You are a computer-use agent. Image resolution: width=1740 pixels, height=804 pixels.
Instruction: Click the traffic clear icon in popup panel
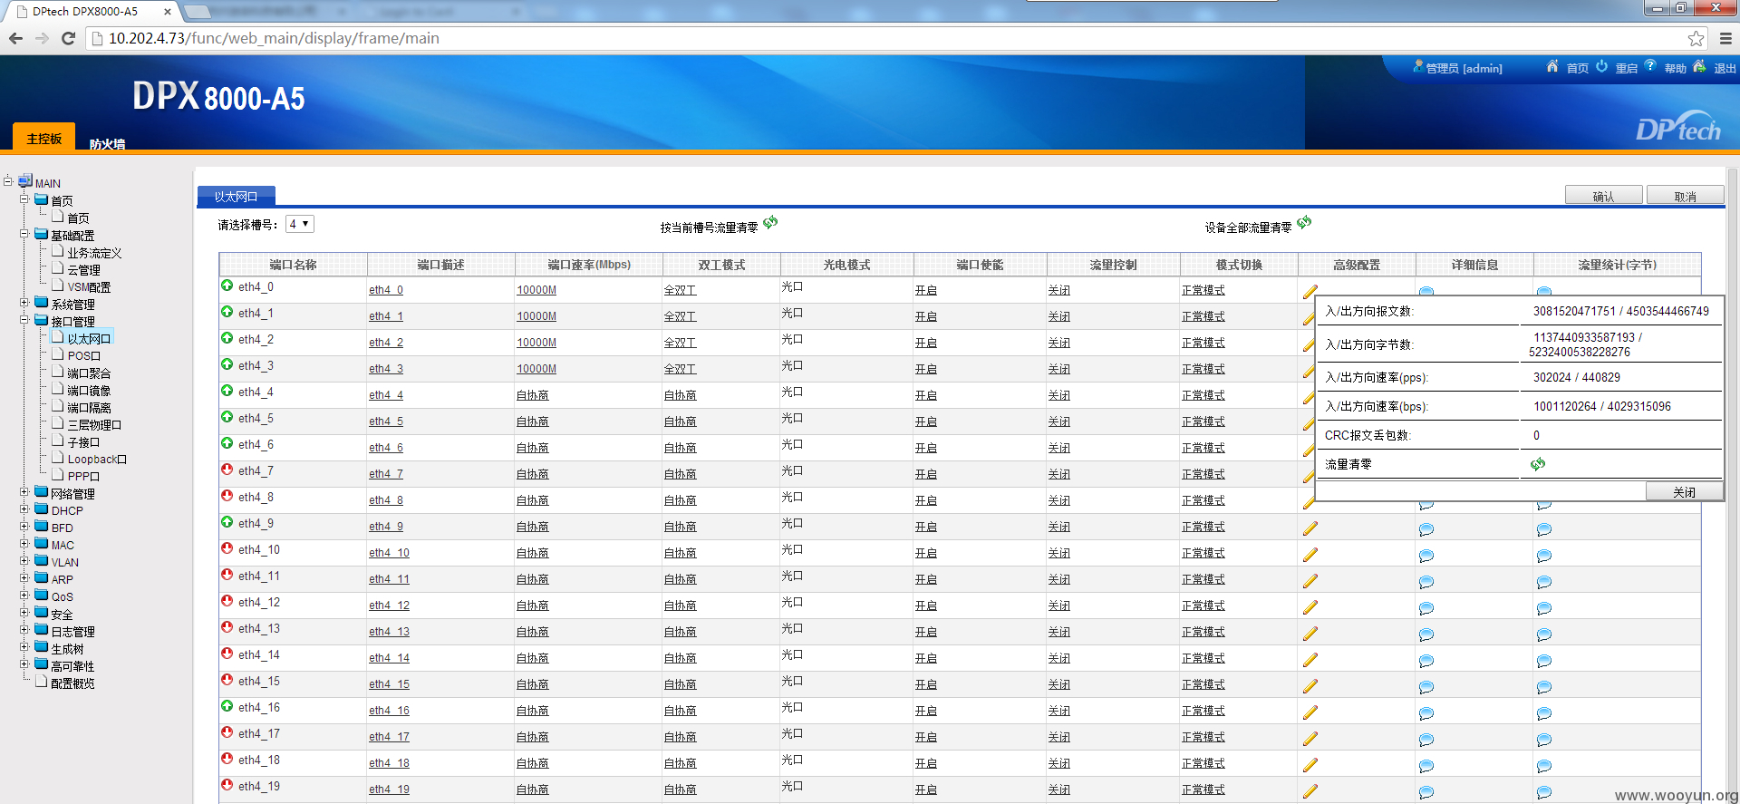[x=1538, y=464]
